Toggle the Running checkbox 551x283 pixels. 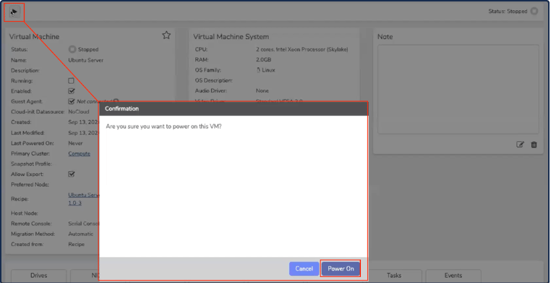click(x=71, y=81)
